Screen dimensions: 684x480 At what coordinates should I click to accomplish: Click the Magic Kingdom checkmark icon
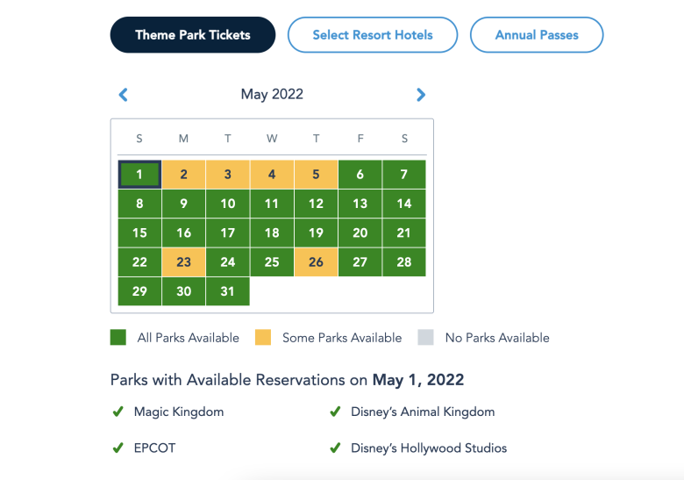coord(118,412)
